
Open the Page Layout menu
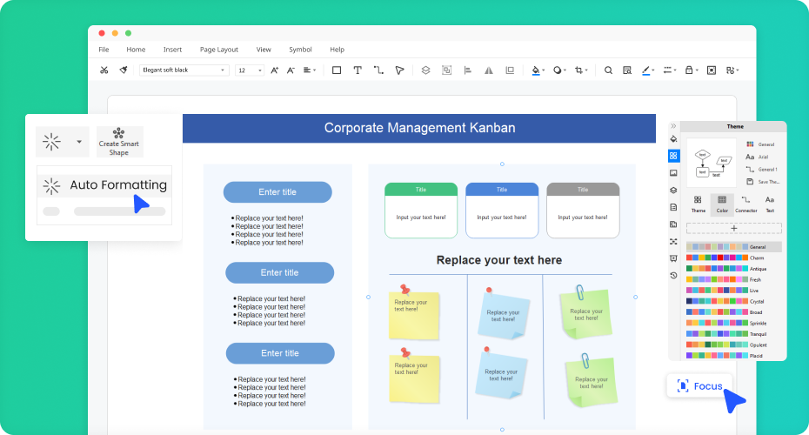218,50
